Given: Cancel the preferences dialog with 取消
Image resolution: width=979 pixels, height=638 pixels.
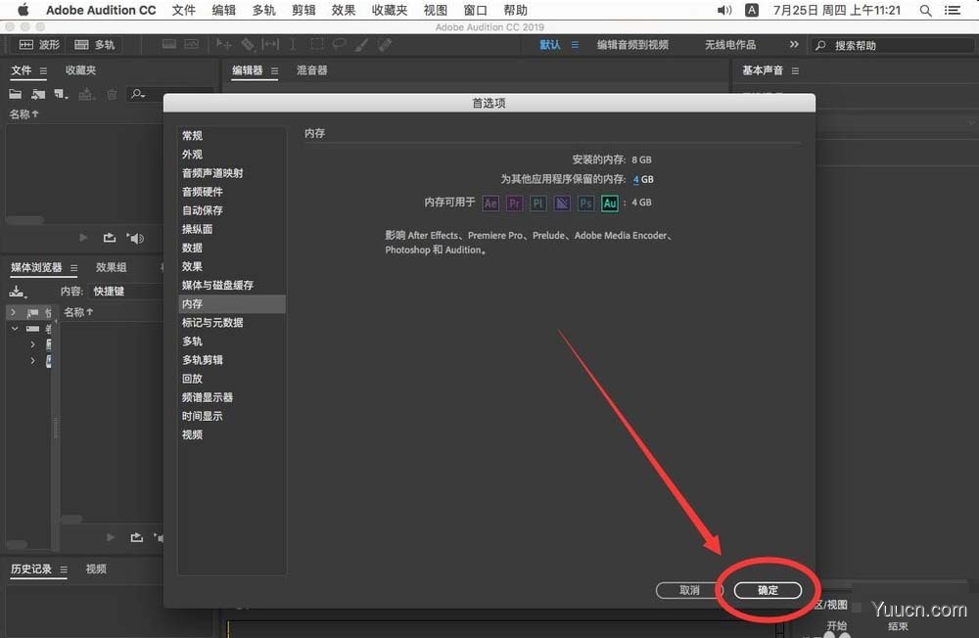Looking at the screenshot, I should pyautogui.click(x=688, y=590).
